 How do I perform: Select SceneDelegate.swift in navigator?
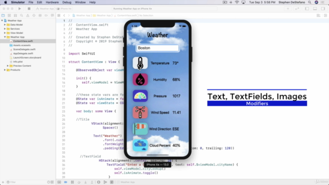[24, 49]
